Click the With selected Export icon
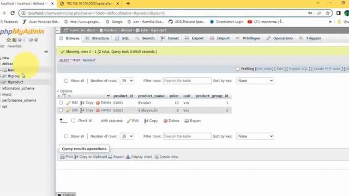 coord(186,121)
